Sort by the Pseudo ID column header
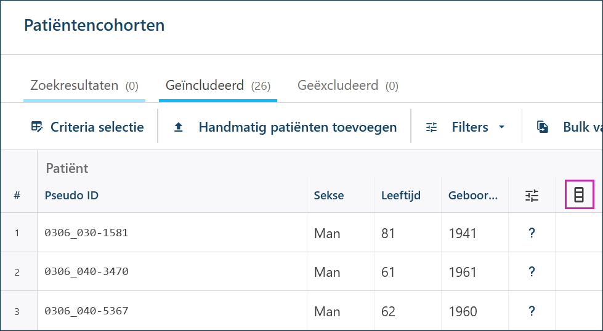The height and width of the screenshot is (331, 603). click(x=71, y=196)
